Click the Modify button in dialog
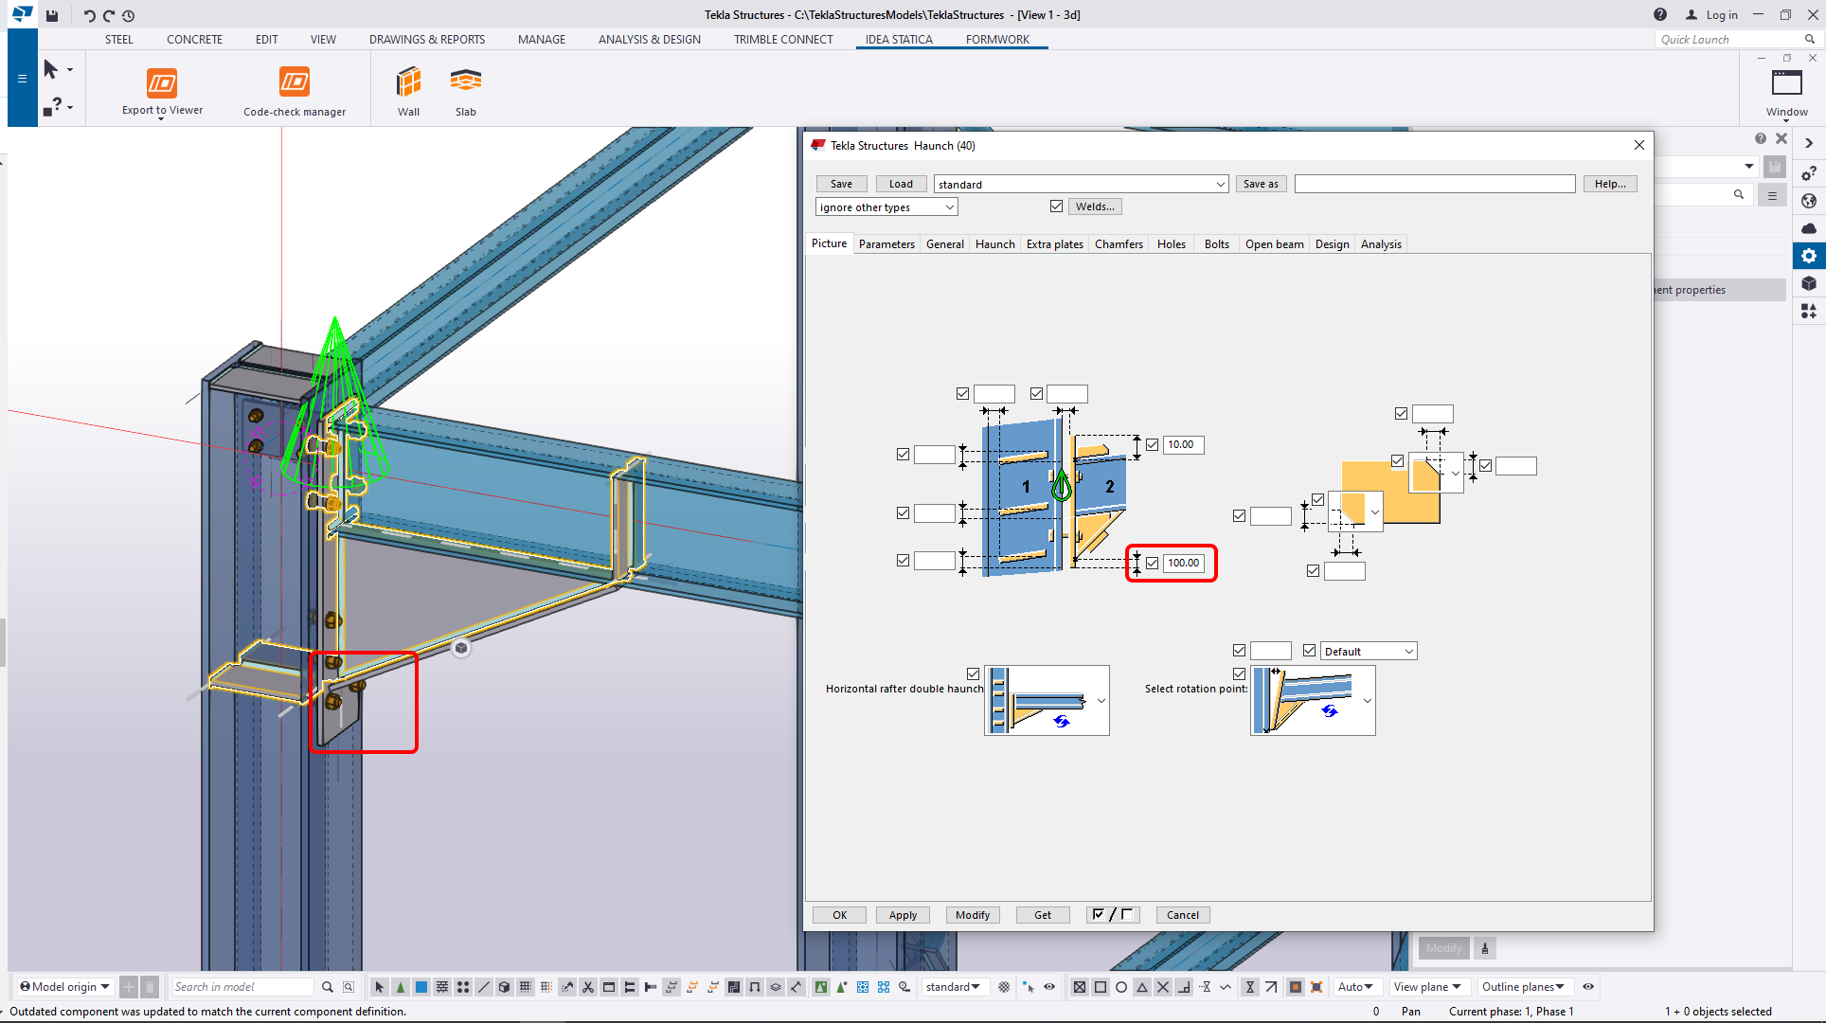Viewport: 1826px width, 1023px height. tap(972, 915)
